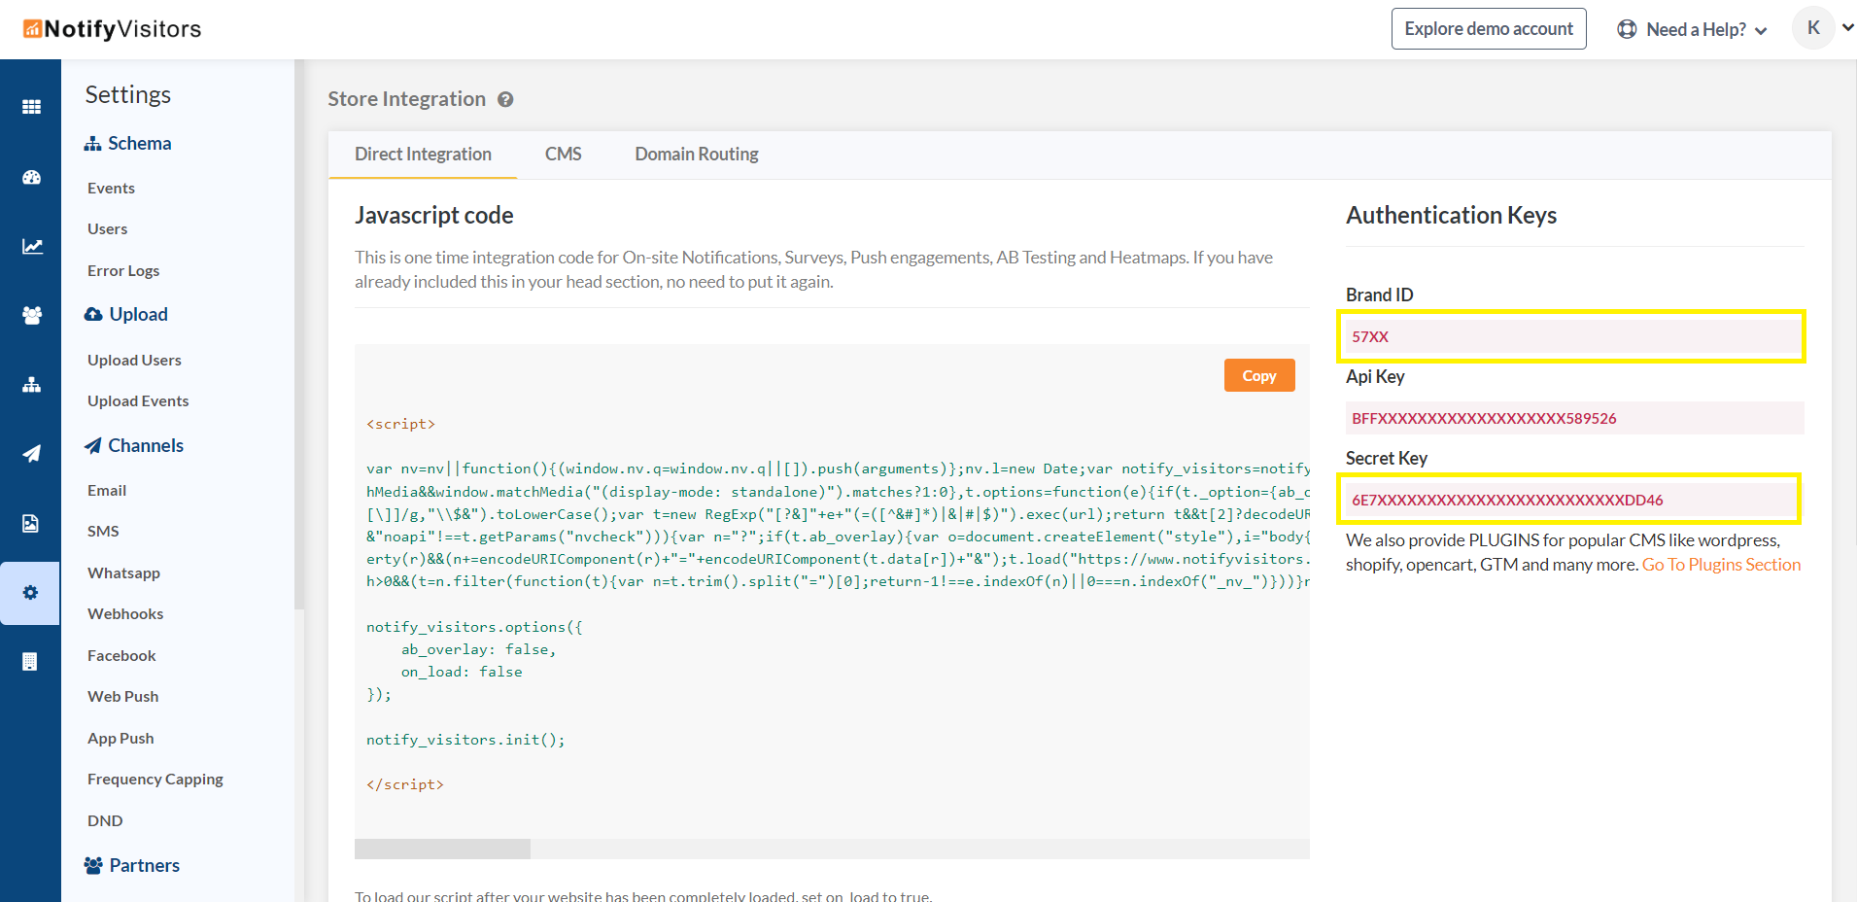Click the help question mark beside Store Integration
The height and width of the screenshot is (902, 1857).
(505, 99)
